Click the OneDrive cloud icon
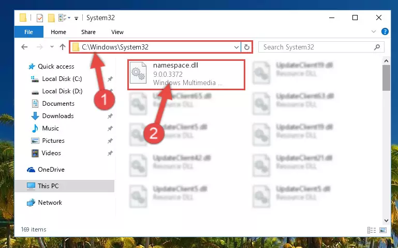The width and height of the screenshot is (398, 248). coord(31,170)
